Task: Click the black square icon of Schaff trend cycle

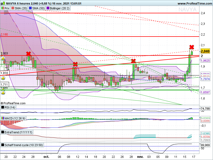Action: tap(3, 145)
